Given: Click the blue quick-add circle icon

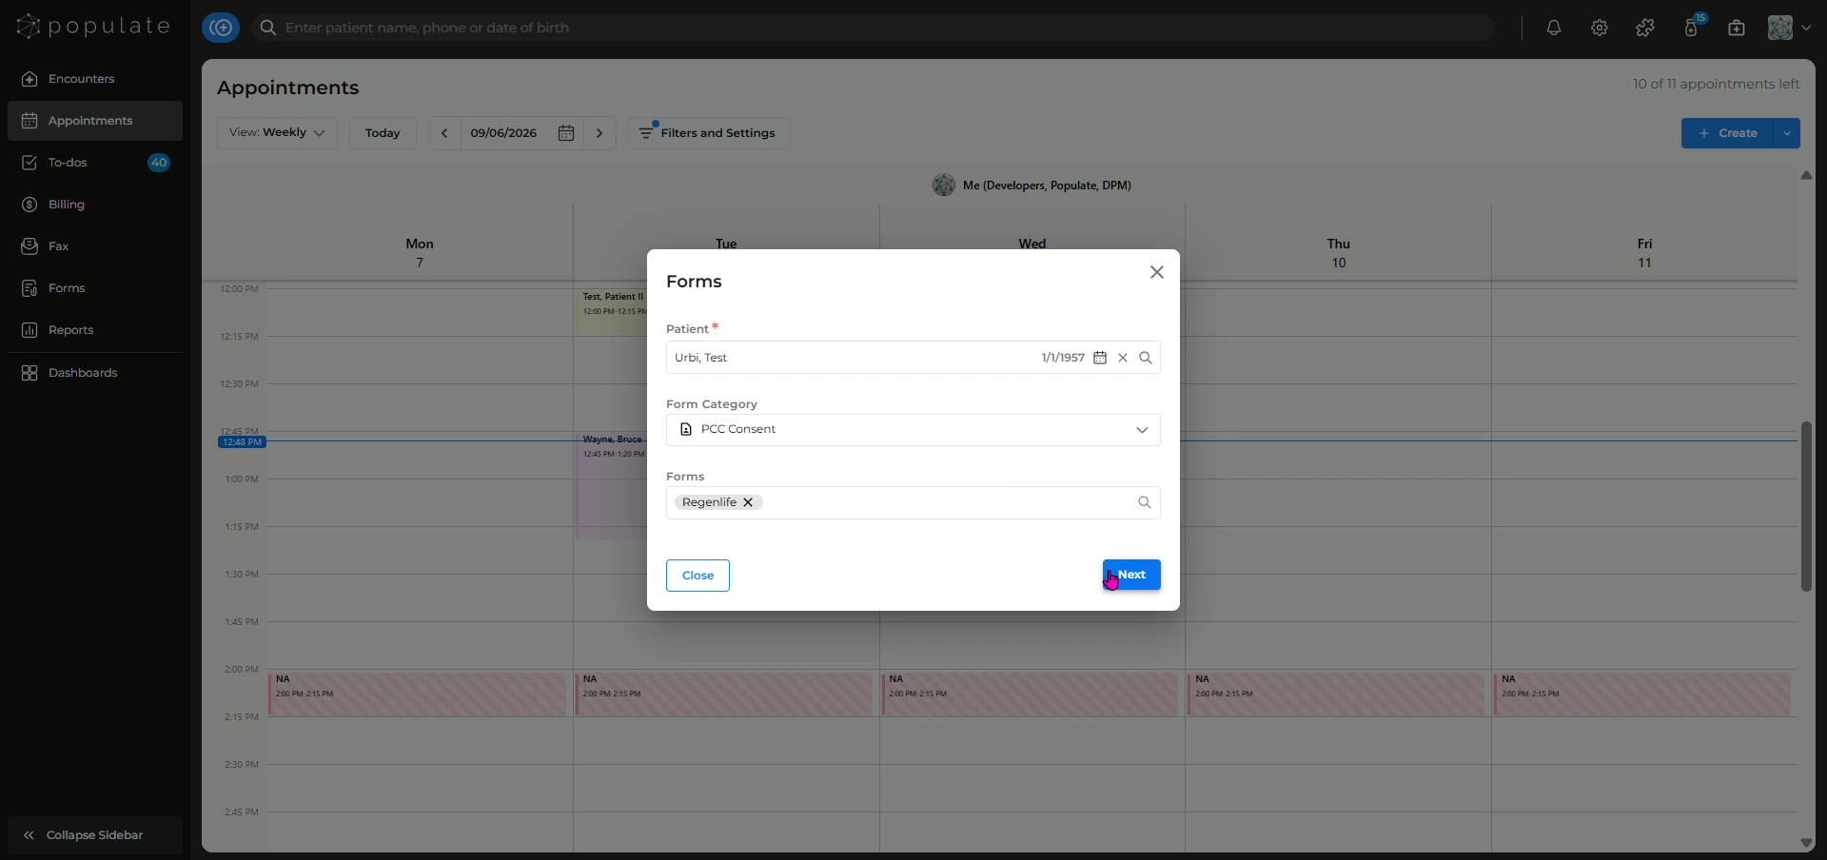Looking at the screenshot, I should [221, 28].
